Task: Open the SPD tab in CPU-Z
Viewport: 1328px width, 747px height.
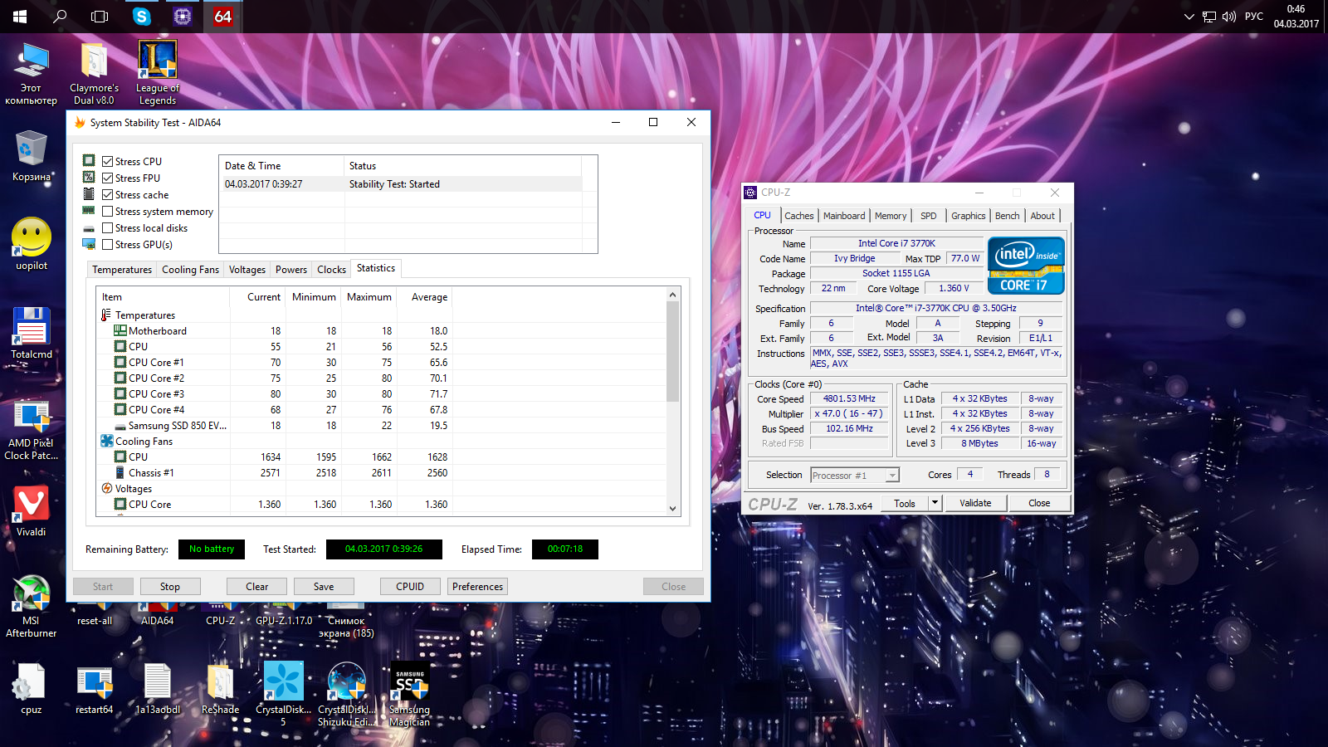Action: [x=929, y=216]
